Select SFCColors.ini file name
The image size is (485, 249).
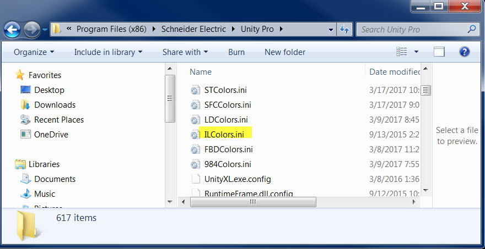click(x=228, y=105)
